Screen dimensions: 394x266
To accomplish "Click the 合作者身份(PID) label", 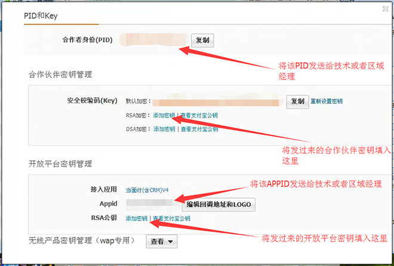I will (87, 39).
